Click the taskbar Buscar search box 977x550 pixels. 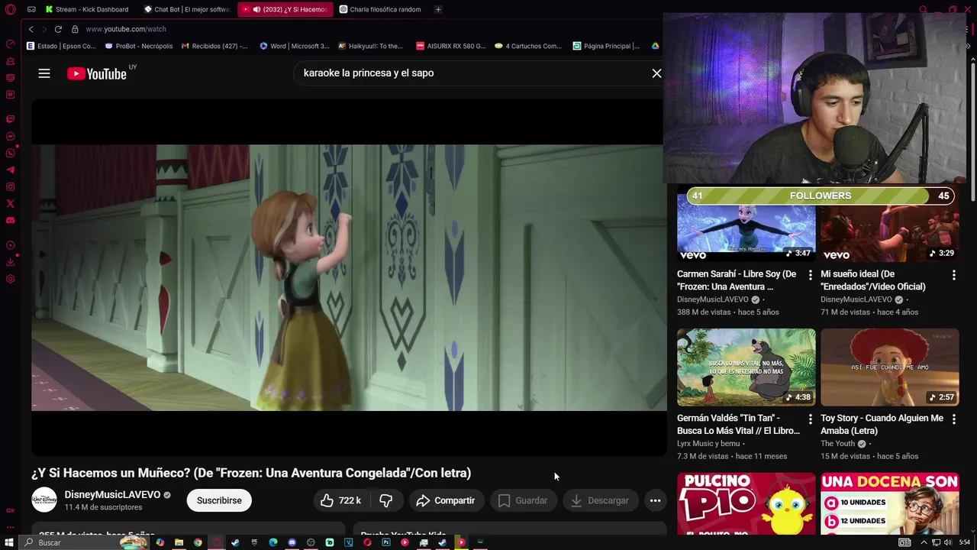[x=84, y=542]
